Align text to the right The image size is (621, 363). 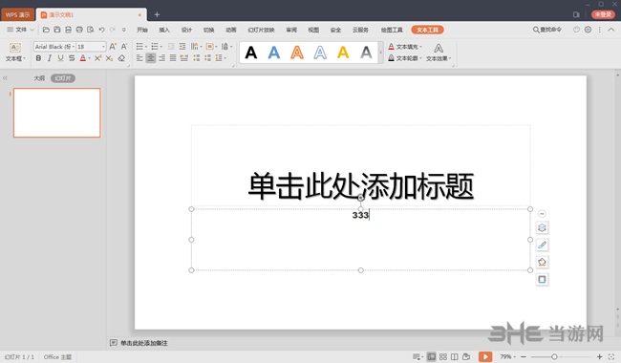[162, 58]
